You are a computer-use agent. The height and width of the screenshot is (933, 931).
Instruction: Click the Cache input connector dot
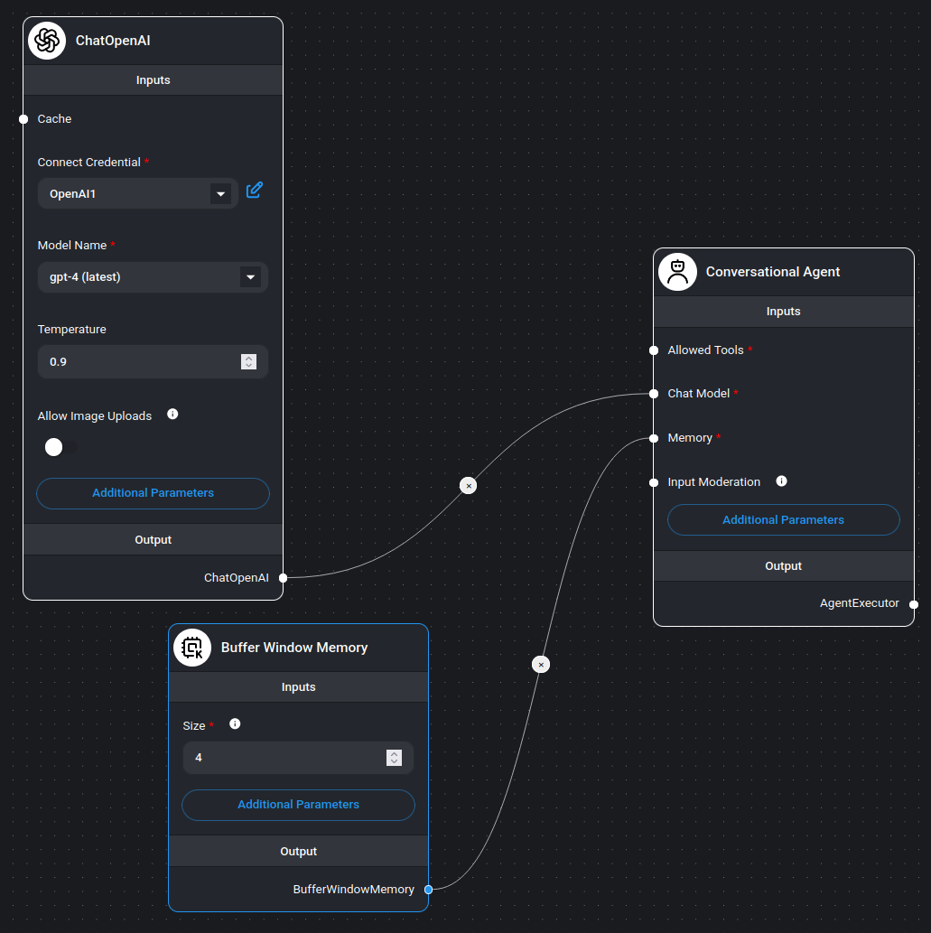click(x=23, y=119)
